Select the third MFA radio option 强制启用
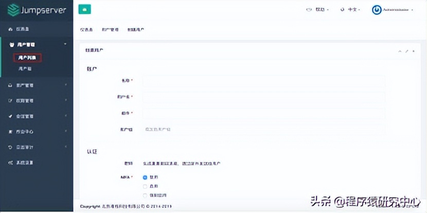 (x=145, y=196)
